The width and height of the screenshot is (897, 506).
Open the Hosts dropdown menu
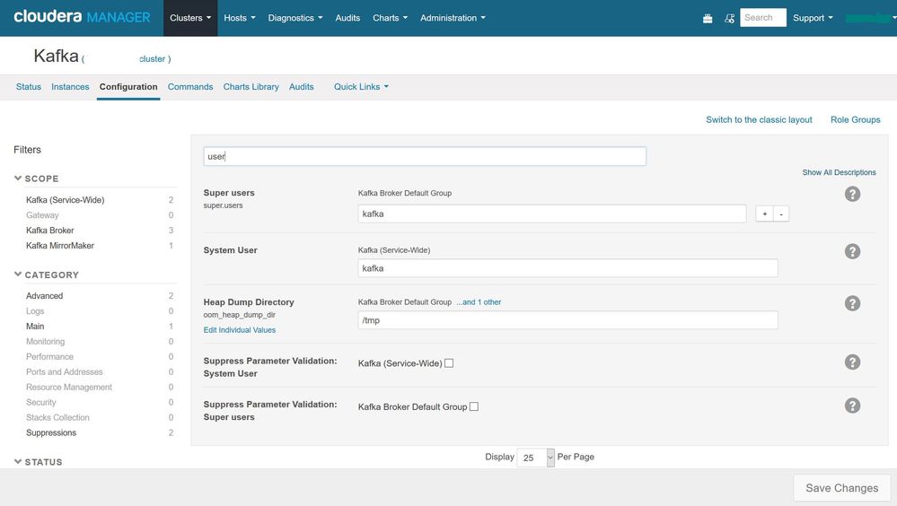click(x=240, y=18)
